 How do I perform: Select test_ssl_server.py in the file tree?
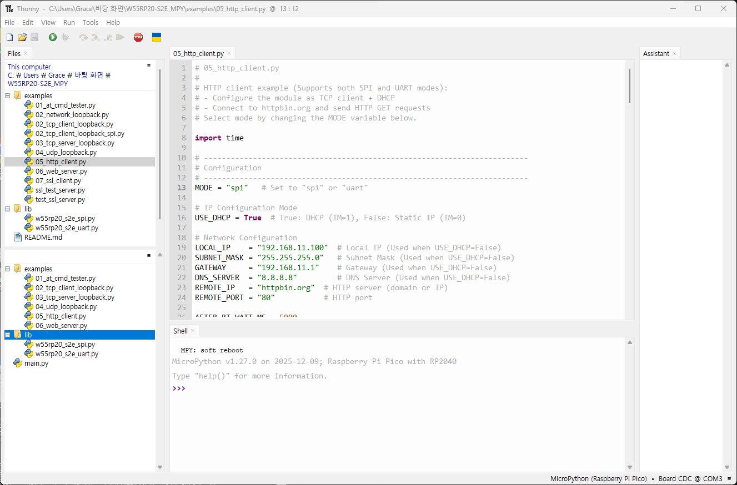(61, 200)
